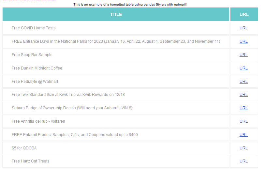This screenshot has width=264, height=169.
Task: Open URL link for Free Dunkin Midnight Coffee
Action: point(243,68)
